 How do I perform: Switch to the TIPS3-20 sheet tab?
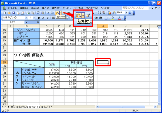tap(21, 107)
